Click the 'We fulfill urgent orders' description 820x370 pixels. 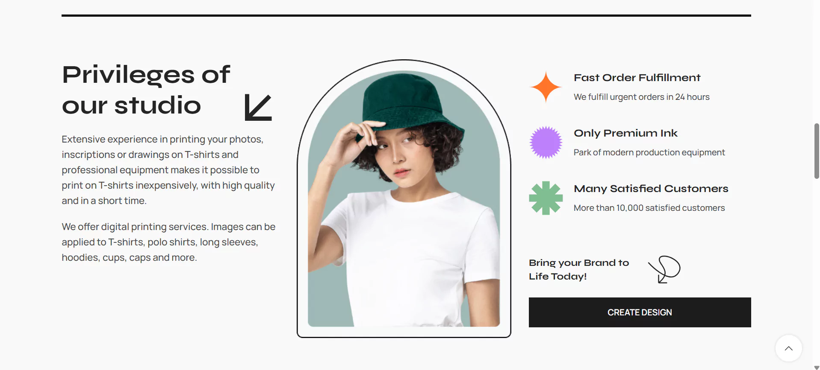pyautogui.click(x=641, y=97)
